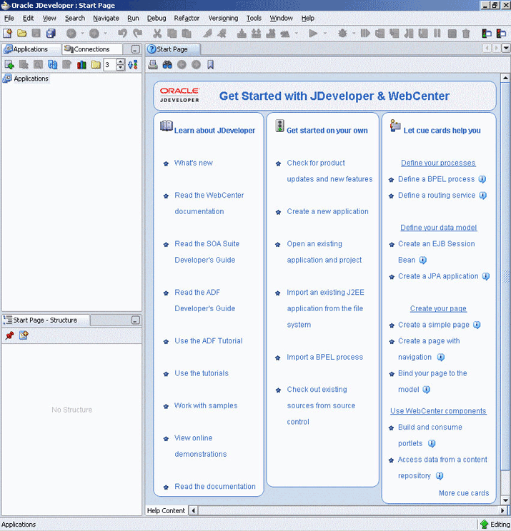The width and height of the screenshot is (511, 531).
Task: Open the Refactor menu
Action: [187, 19]
